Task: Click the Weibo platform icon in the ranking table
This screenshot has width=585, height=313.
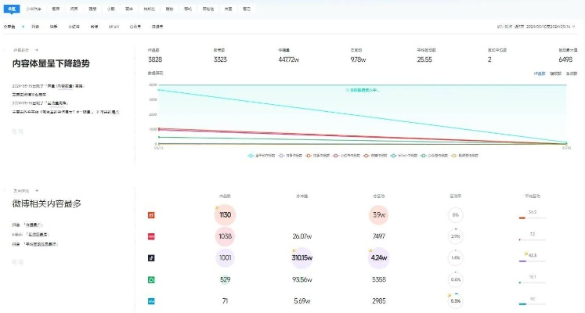Action: tap(151, 214)
